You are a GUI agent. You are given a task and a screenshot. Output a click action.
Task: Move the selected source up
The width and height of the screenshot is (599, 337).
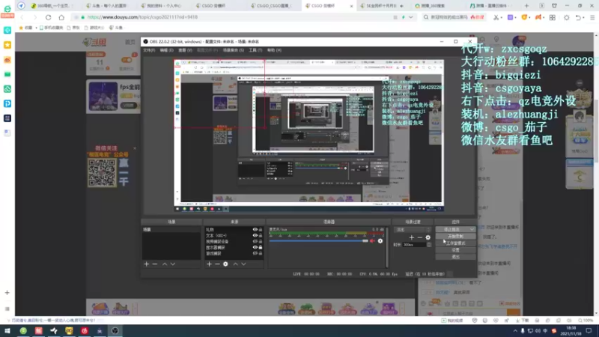(x=235, y=264)
